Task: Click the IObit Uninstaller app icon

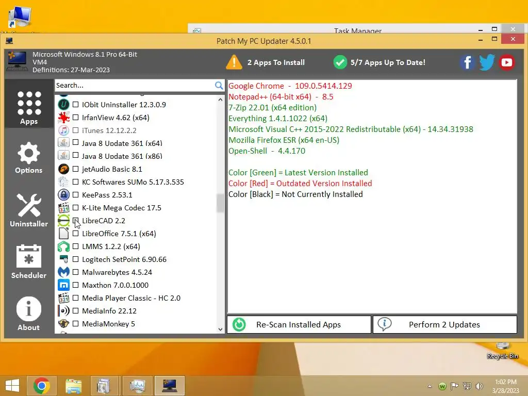Action: click(63, 104)
